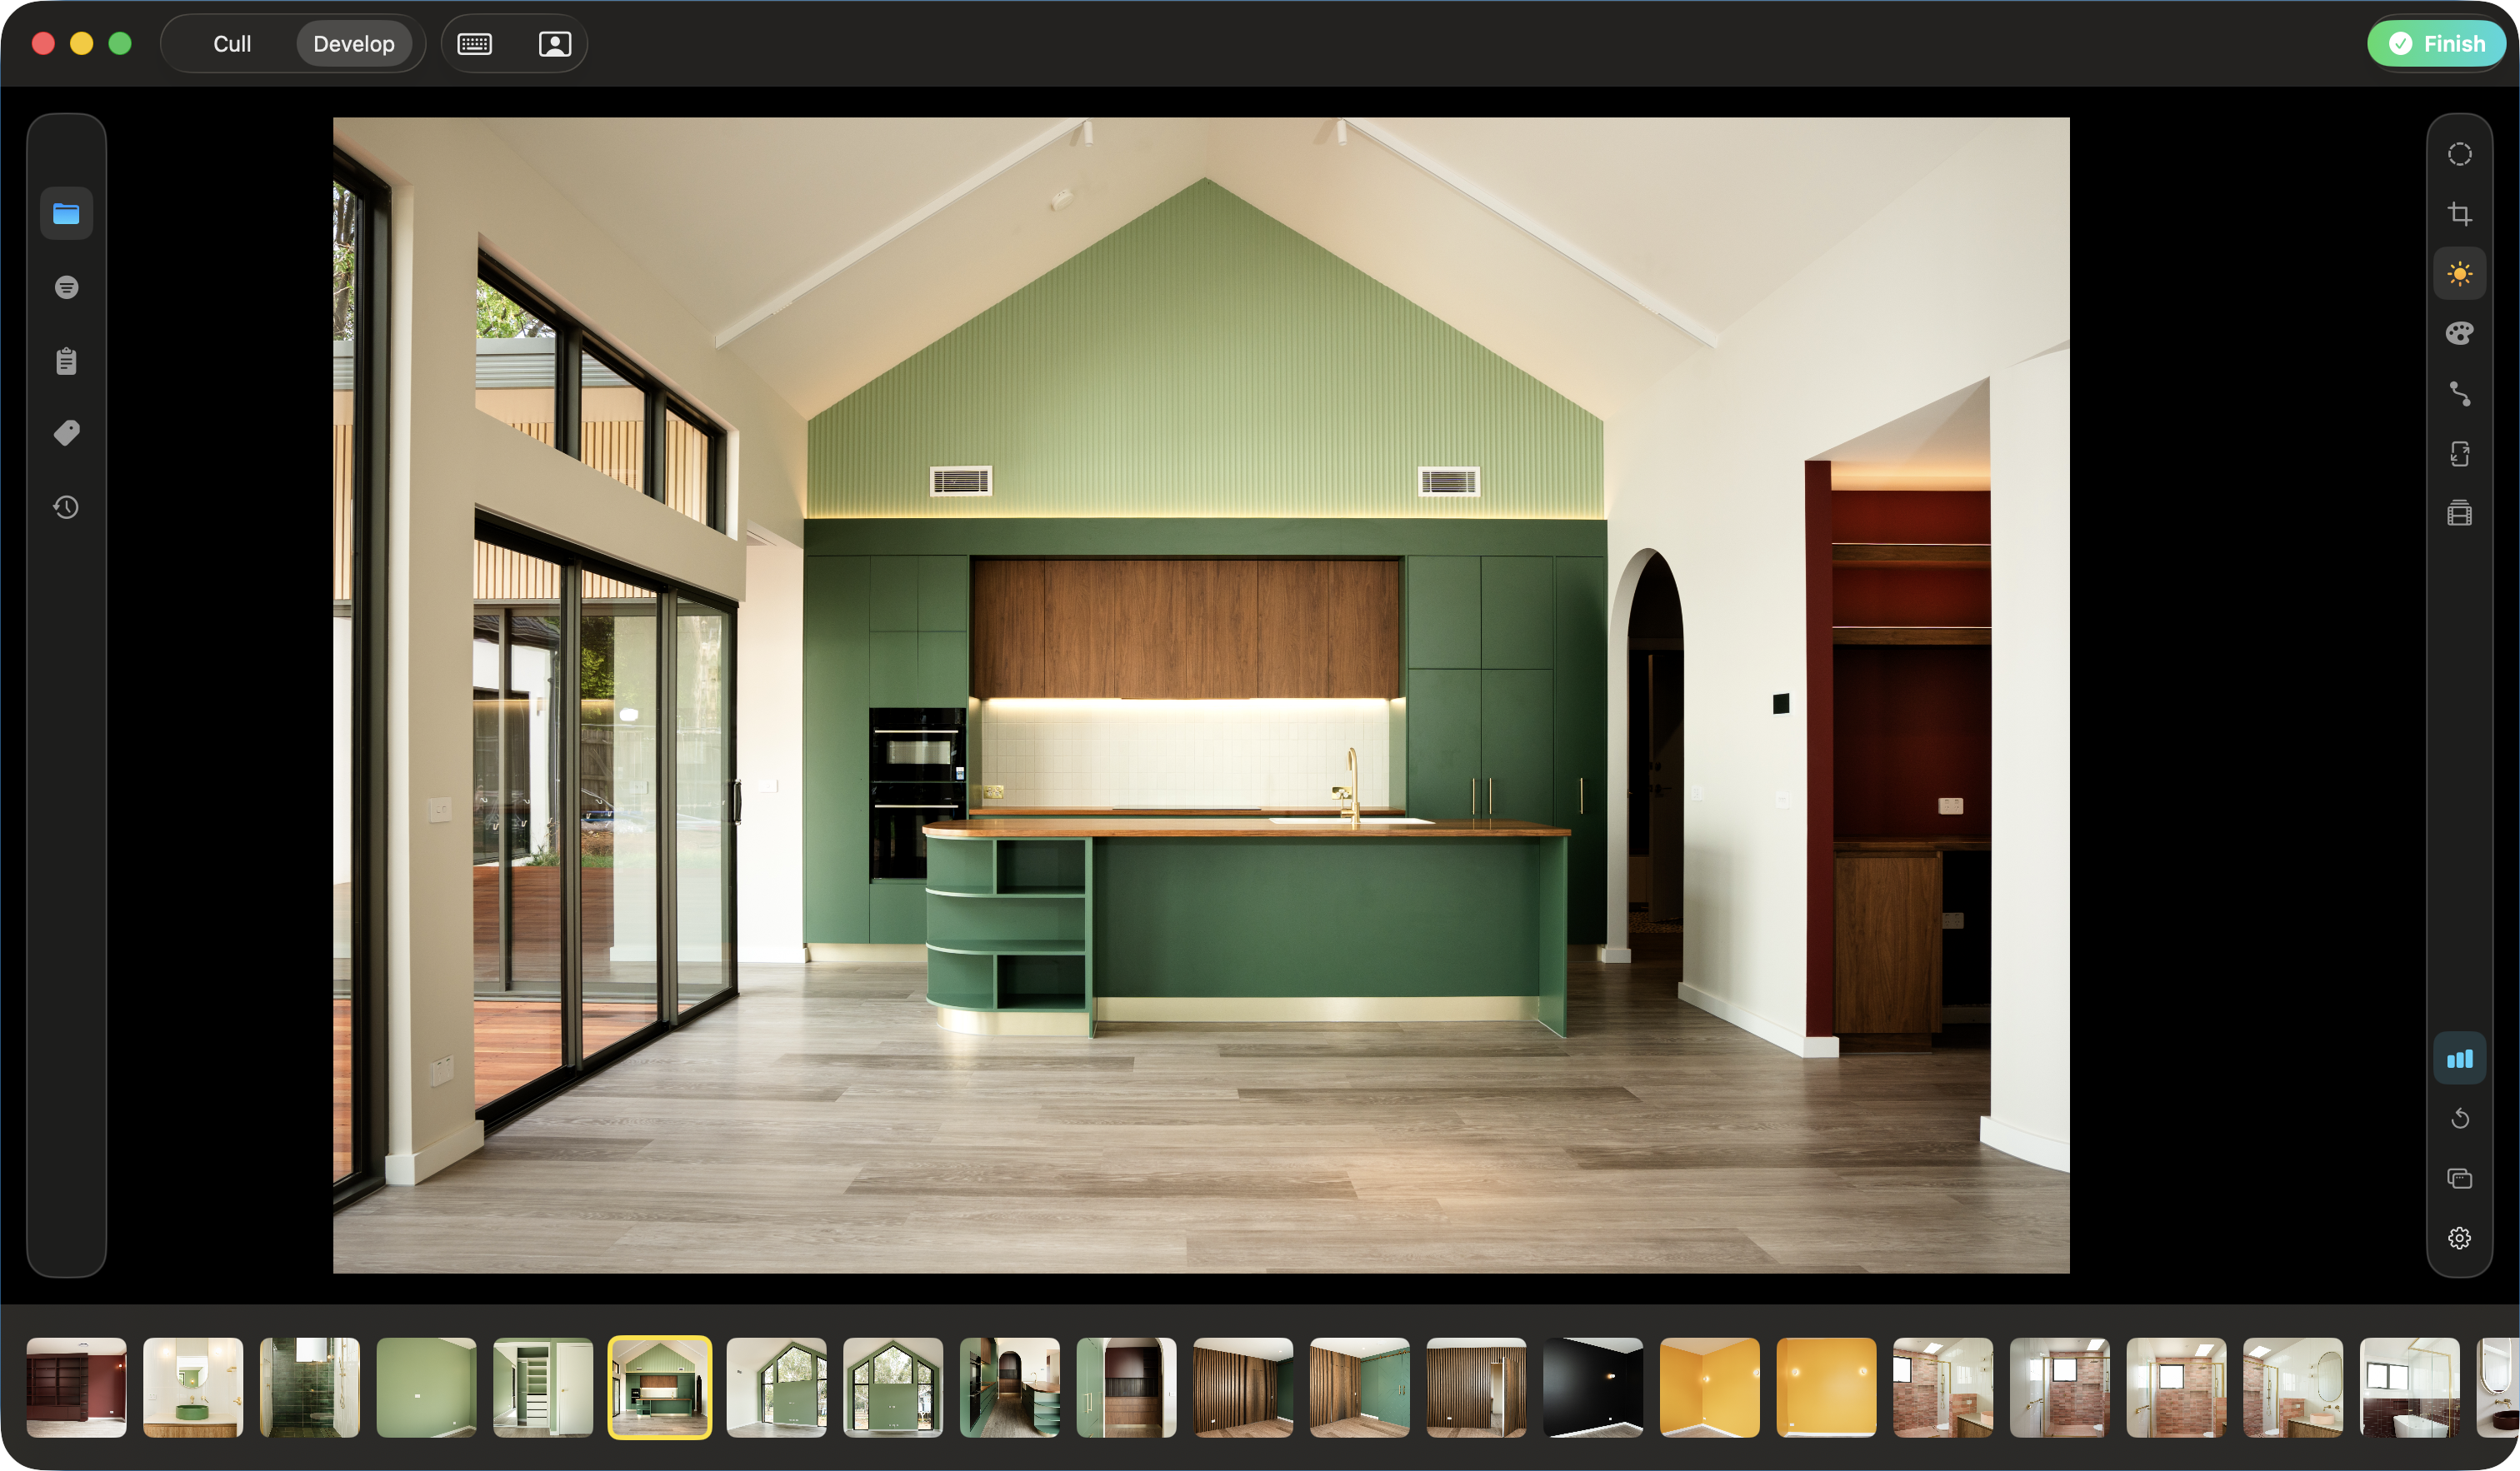Toggle keyboard shortcuts overlay icon

click(474, 44)
